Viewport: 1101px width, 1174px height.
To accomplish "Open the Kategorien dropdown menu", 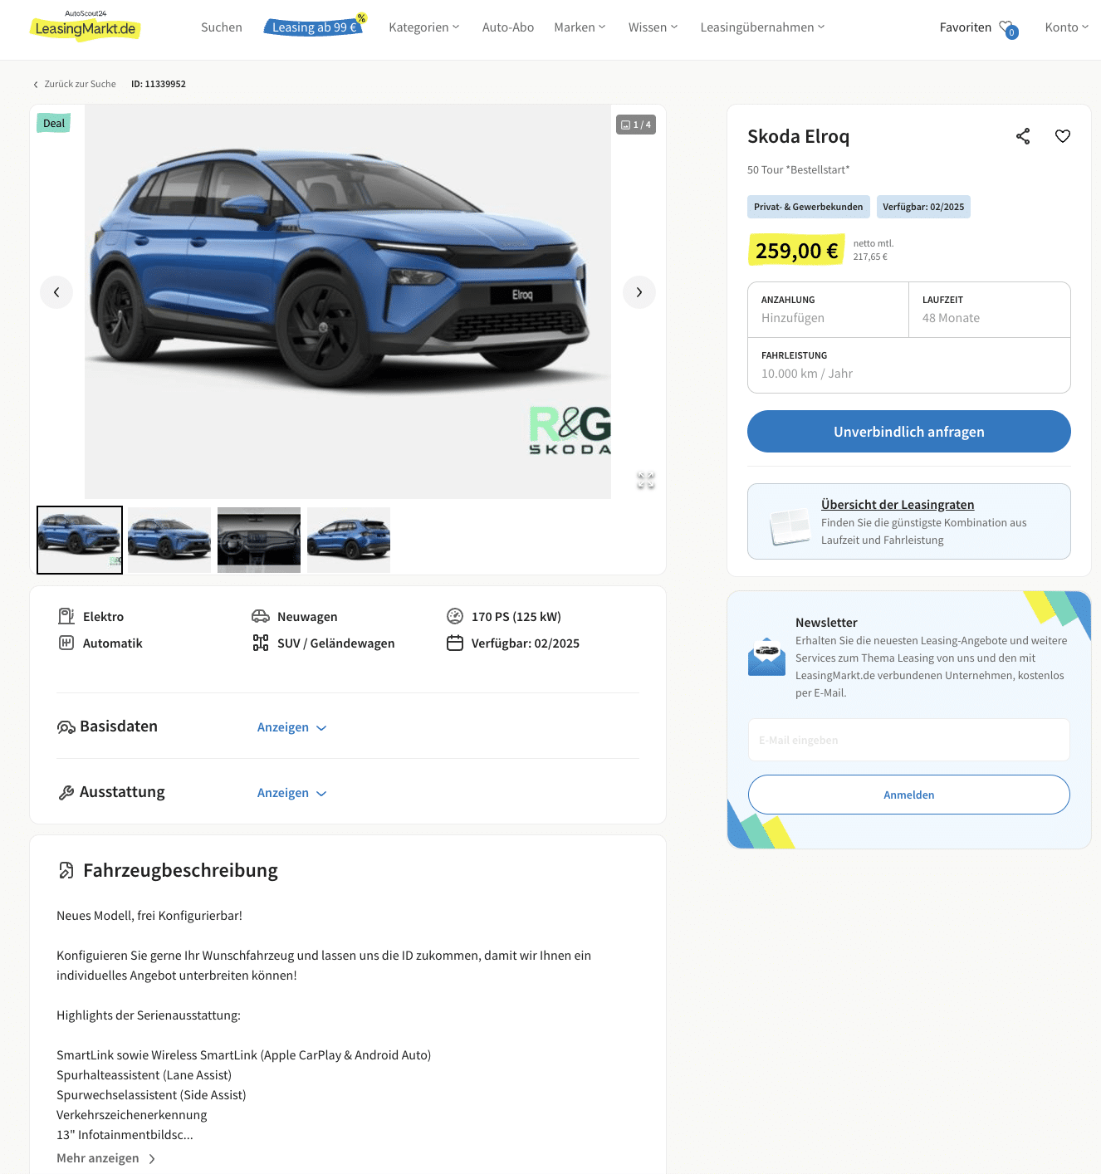I will 424,27.
